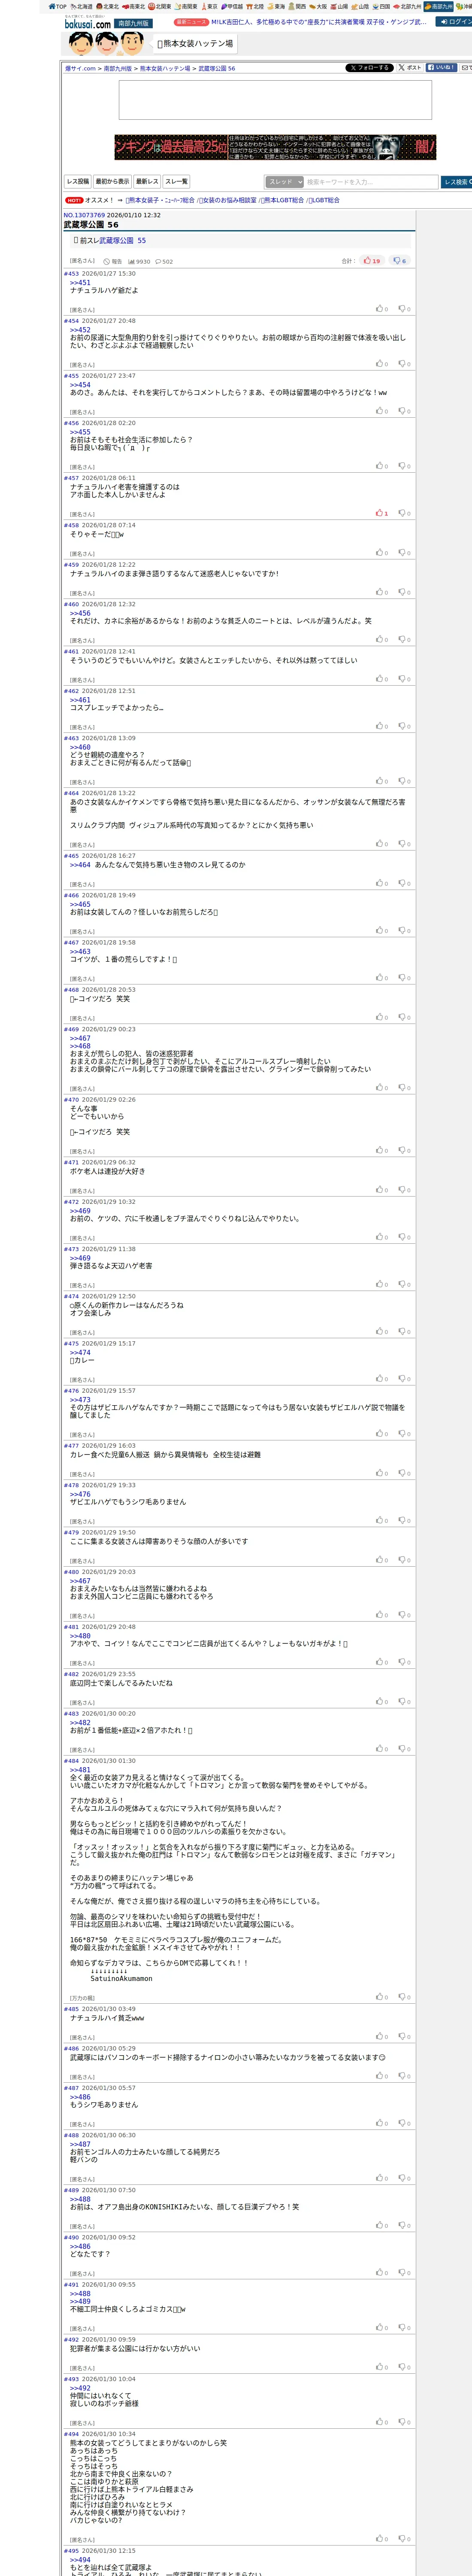Select 北部九州 region in top nav
Viewport: 472px width, 2576px height.
407,6
